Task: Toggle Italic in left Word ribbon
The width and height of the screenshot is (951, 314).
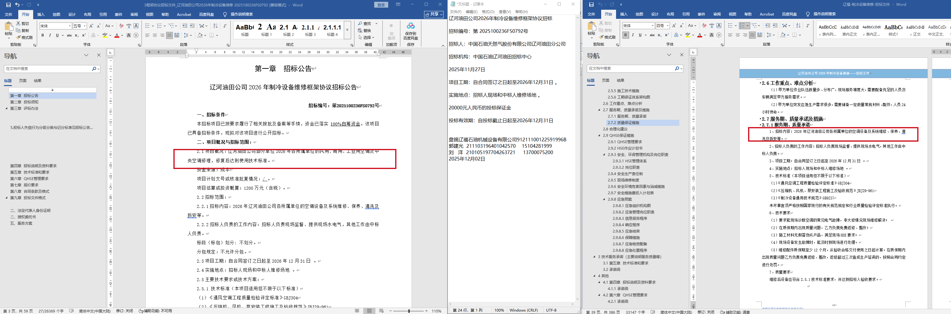Action: pyautogui.click(x=50, y=36)
